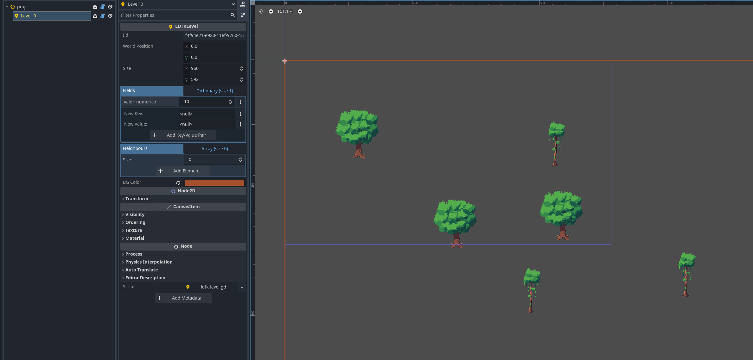Toggle visibility of proj node
753x360 pixels.
coord(110,7)
